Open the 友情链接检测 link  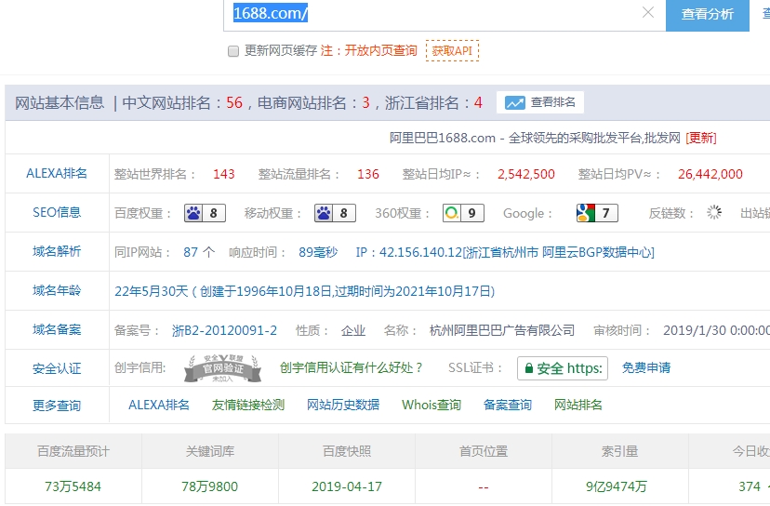248,405
